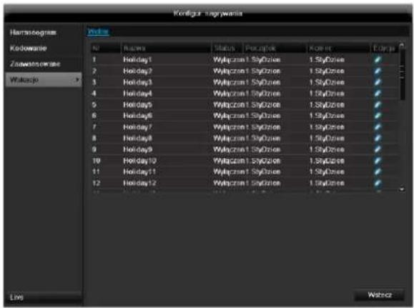Image resolution: width=414 pixels, height=308 pixels.
Task: Click the Początek column header
Action: (275, 49)
